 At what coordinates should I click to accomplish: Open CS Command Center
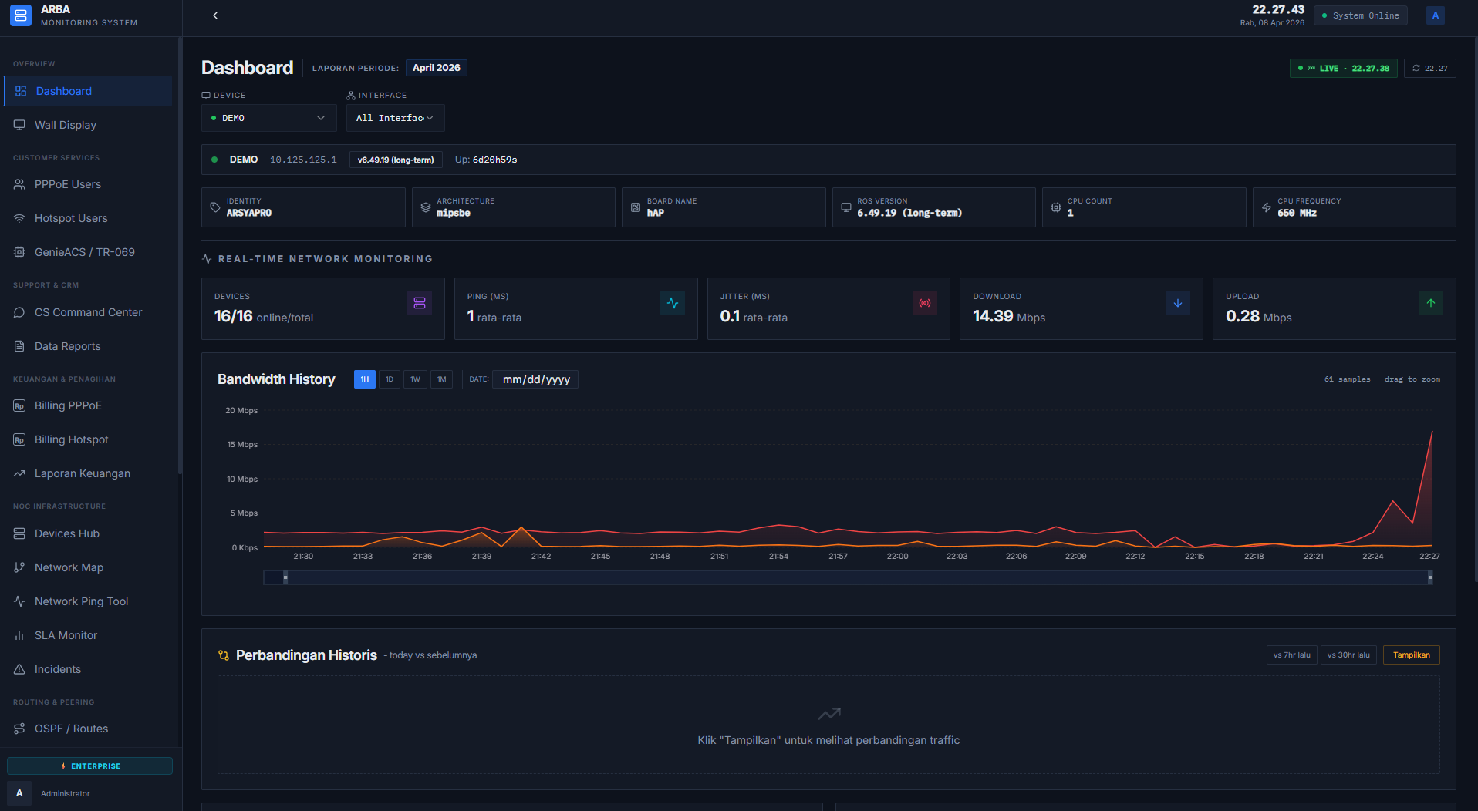pyautogui.click(x=88, y=312)
